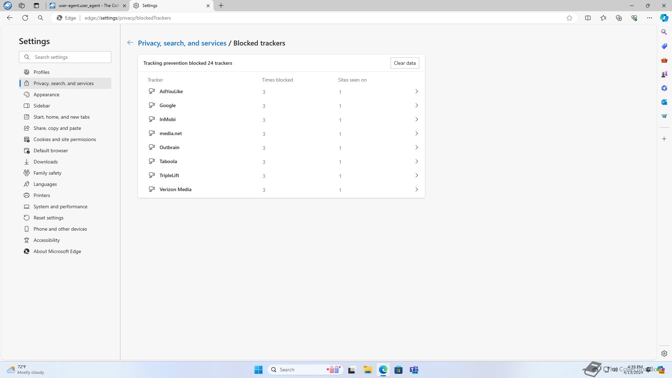Go to Default browser settings
Viewport: 672px width, 378px height.
tap(65, 150)
